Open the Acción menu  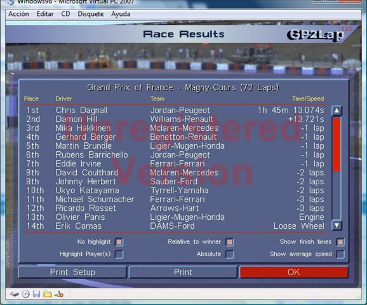(x=18, y=14)
